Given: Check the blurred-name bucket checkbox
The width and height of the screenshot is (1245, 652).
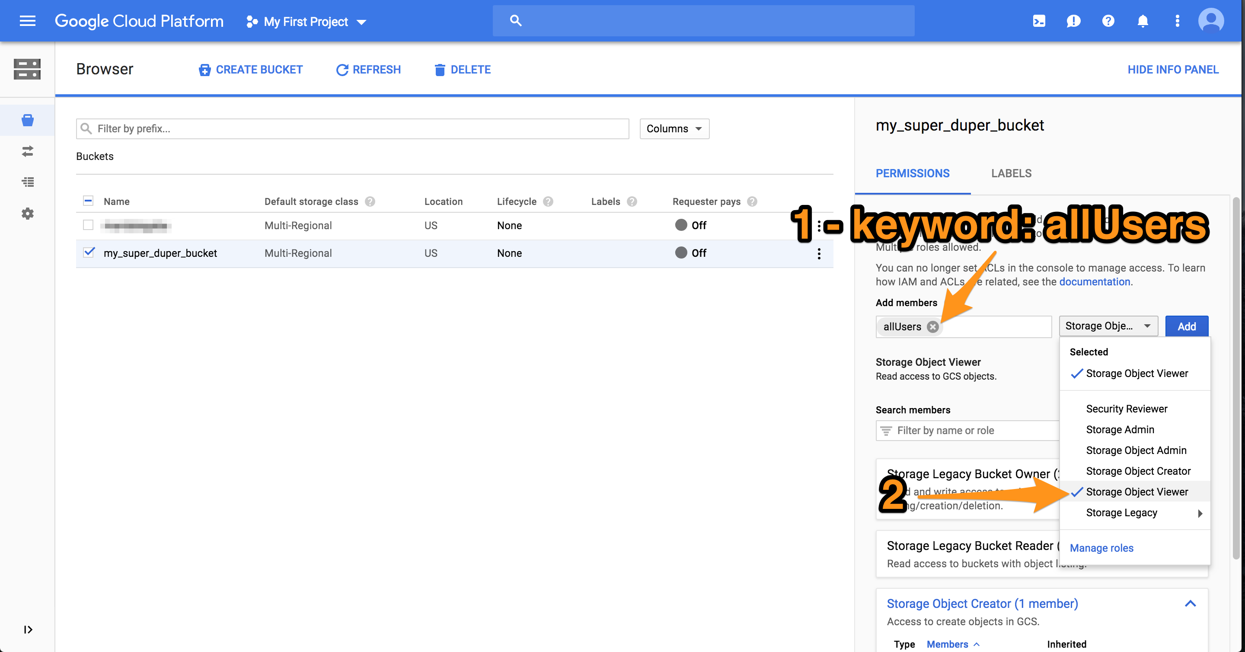Looking at the screenshot, I should tap(88, 225).
